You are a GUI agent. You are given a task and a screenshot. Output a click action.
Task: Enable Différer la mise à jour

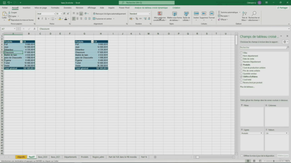pyautogui.click(x=242, y=156)
